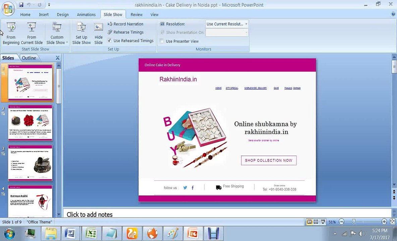
Task: Open the Office Button menu
Action: pos(8,8)
